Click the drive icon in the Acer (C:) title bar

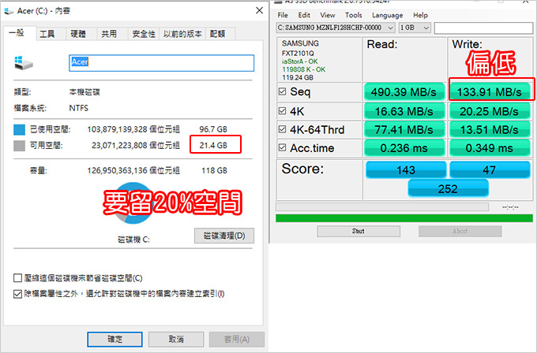pos(9,11)
